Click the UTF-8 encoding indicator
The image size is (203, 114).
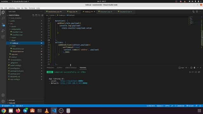[x=167, y=106]
